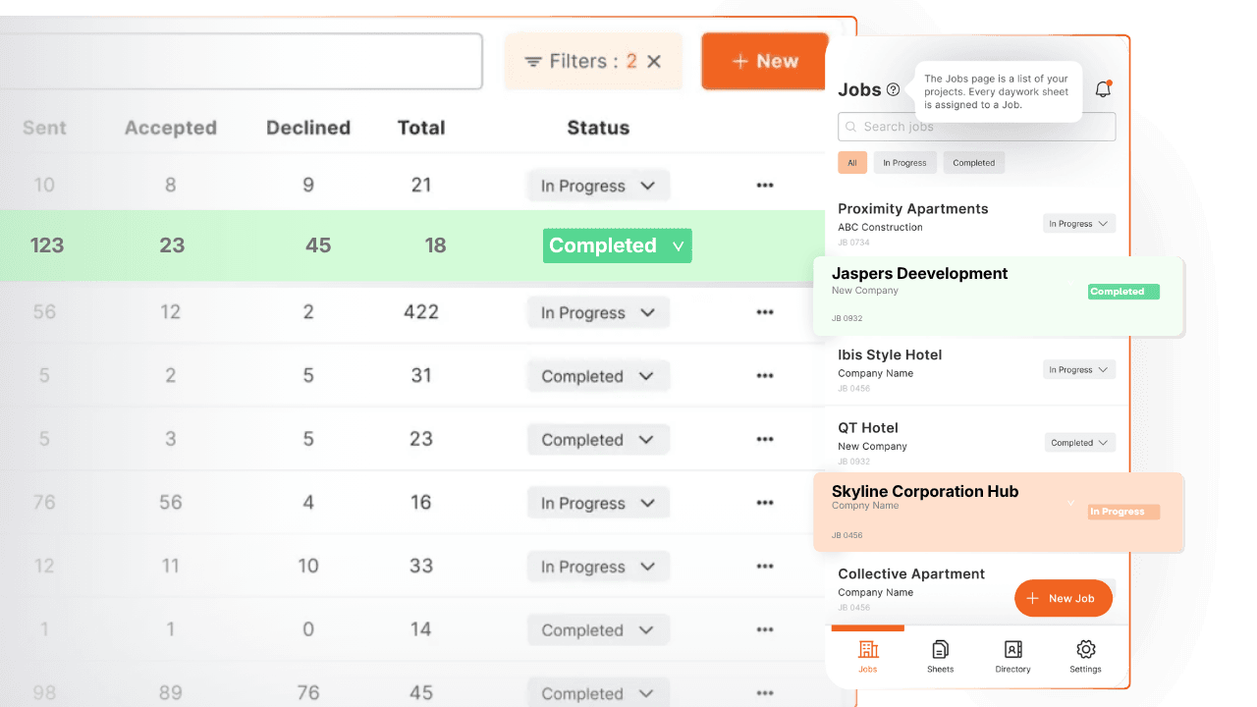
Task: Sort by the Declined column header
Action: tap(308, 128)
